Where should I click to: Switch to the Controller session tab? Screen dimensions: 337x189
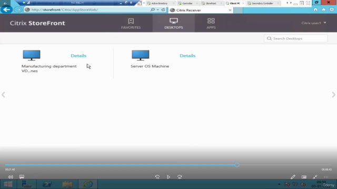pyautogui.click(x=187, y=3)
